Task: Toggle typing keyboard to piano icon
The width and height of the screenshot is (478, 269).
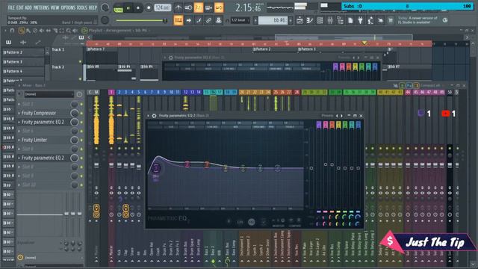Action: click(x=179, y=20)
